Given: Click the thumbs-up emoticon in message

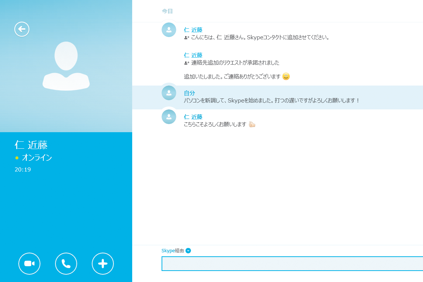Looking at the screenshot, I should 252,124.
